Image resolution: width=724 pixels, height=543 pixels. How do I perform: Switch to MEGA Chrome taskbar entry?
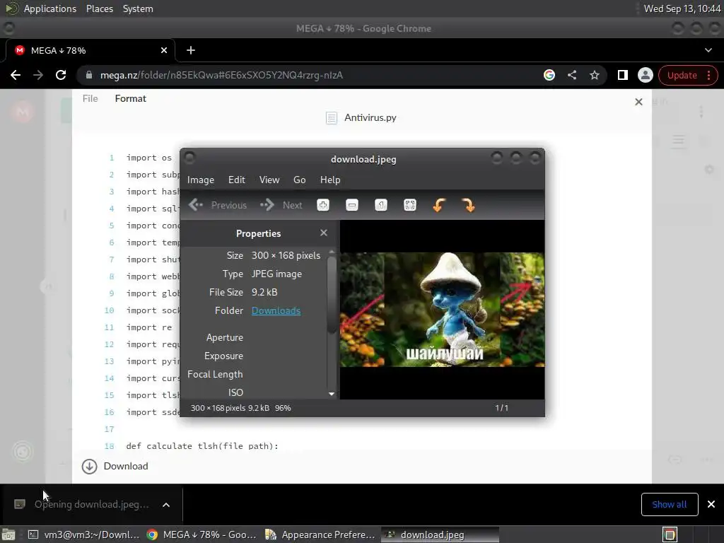[202, 535]
